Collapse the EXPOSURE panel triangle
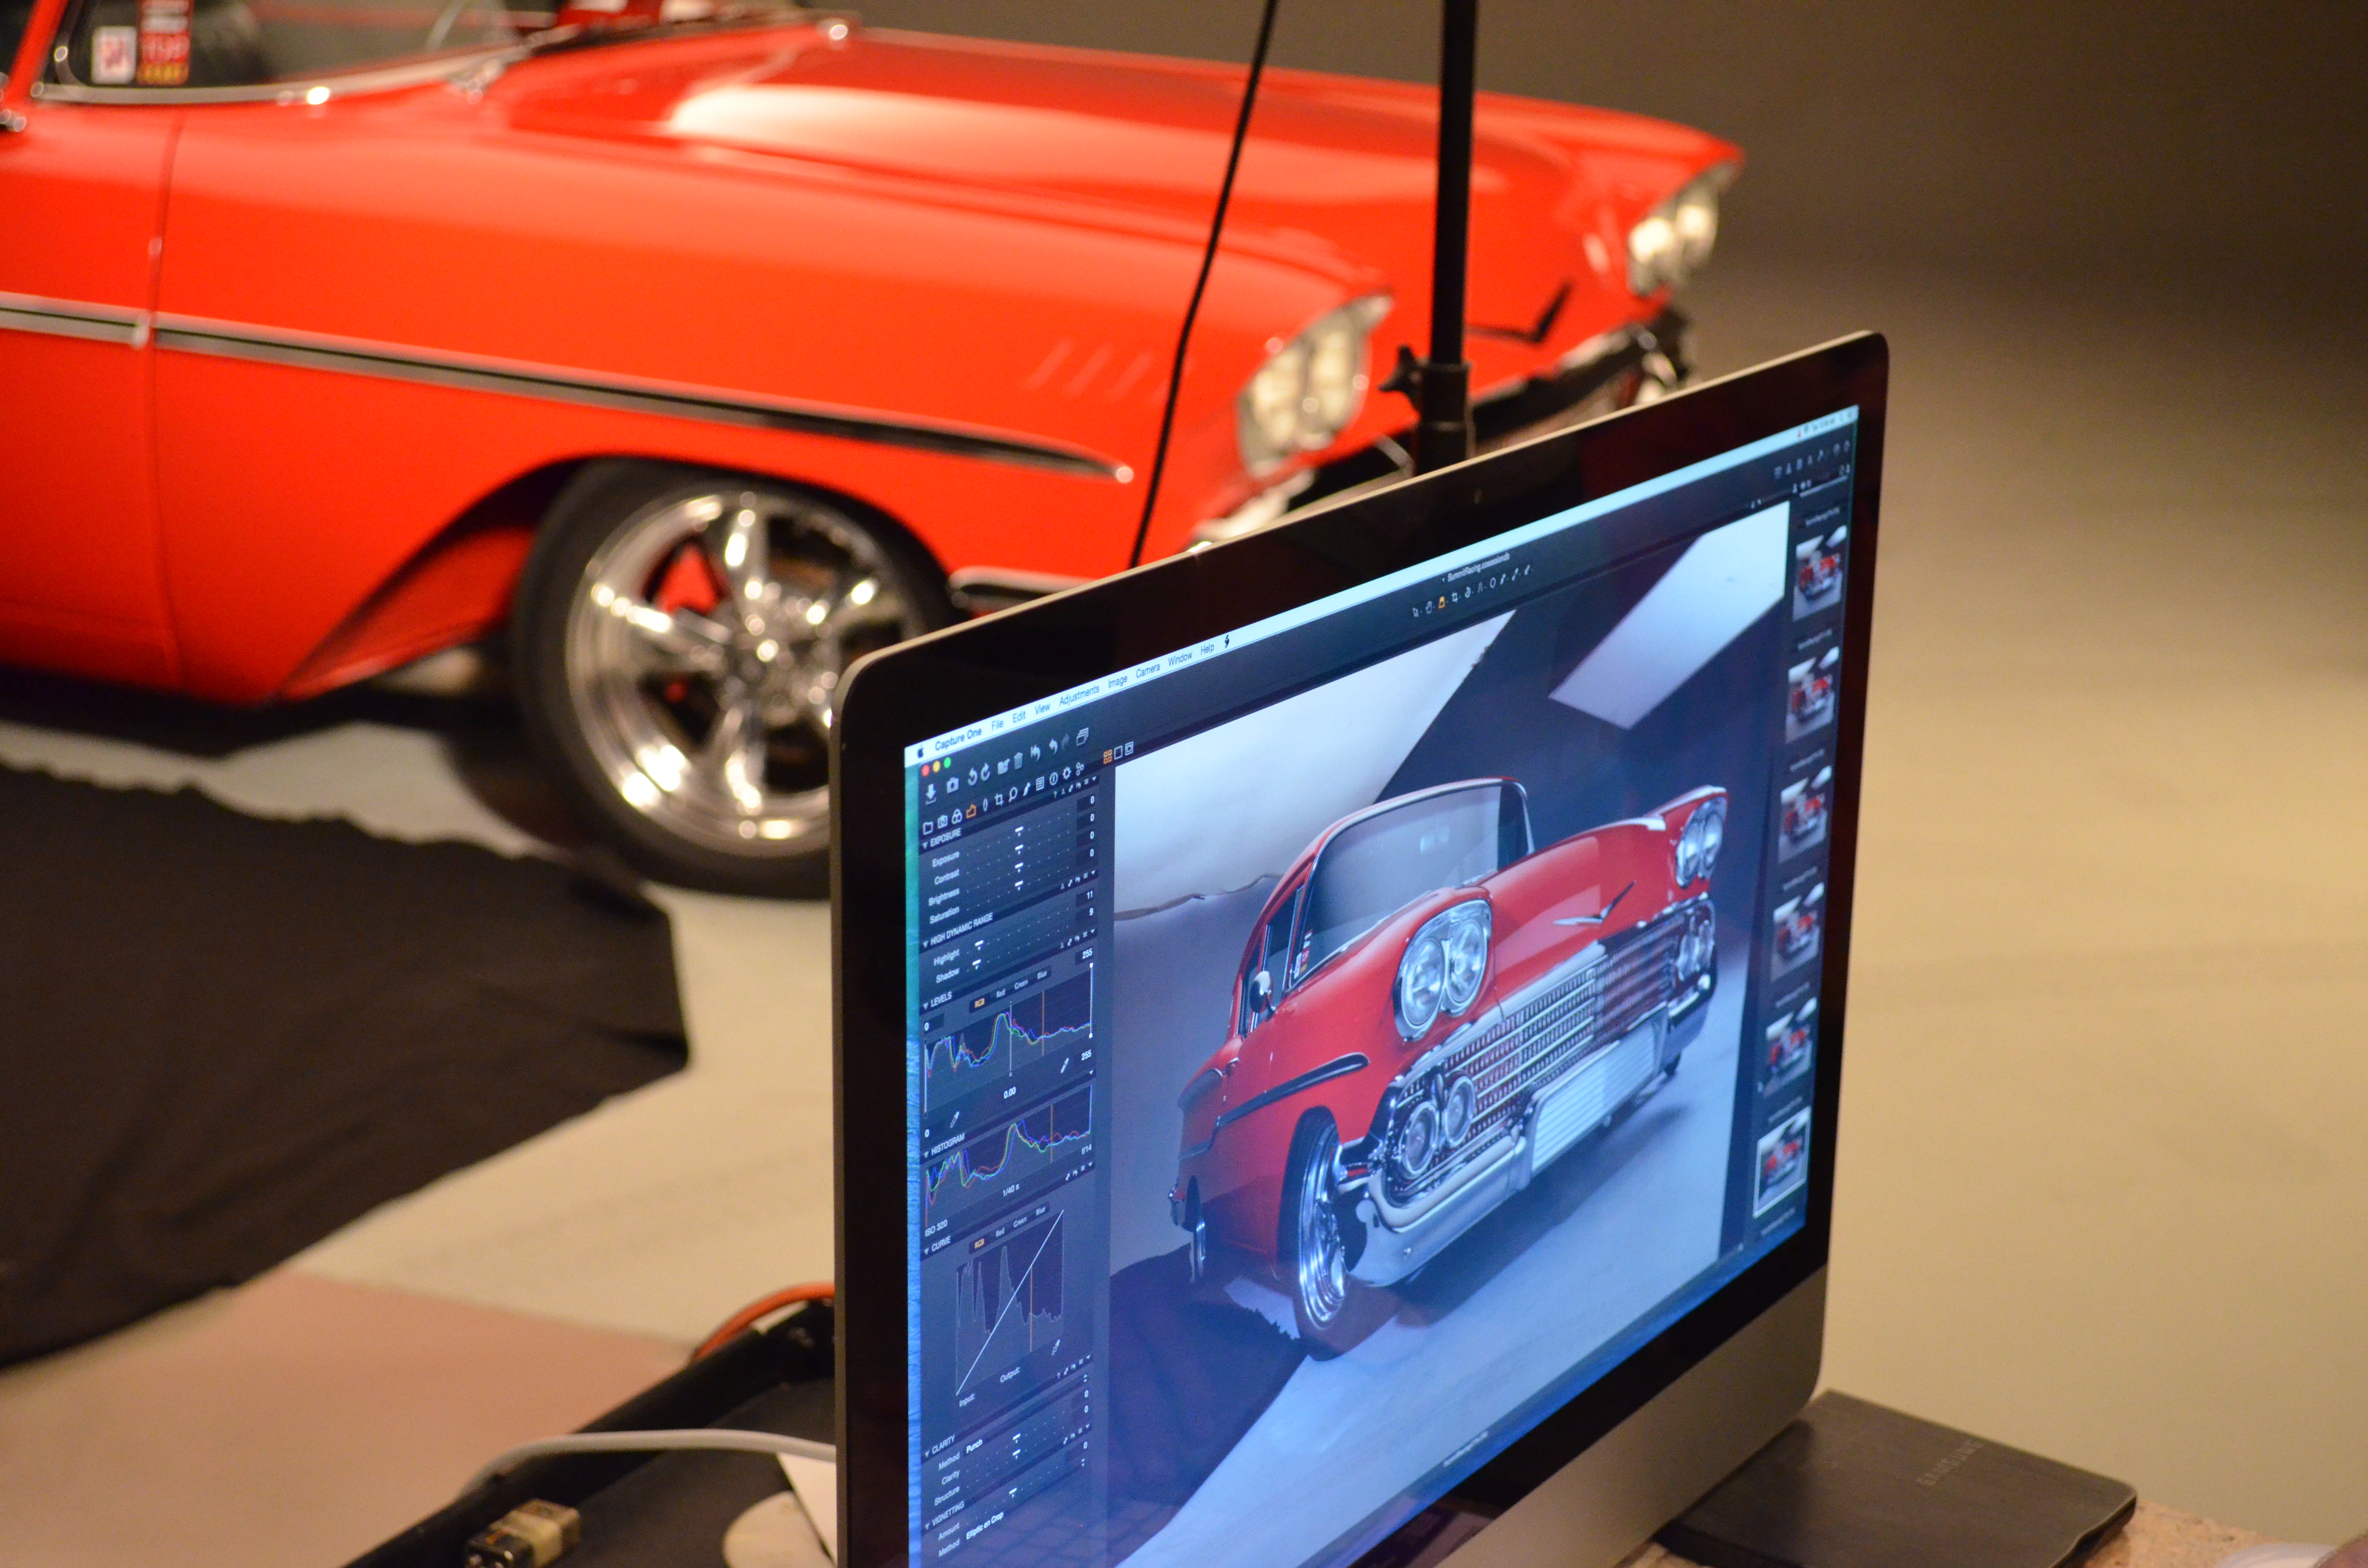The width and height of the screenshot is (2368, 1568). 925,845
